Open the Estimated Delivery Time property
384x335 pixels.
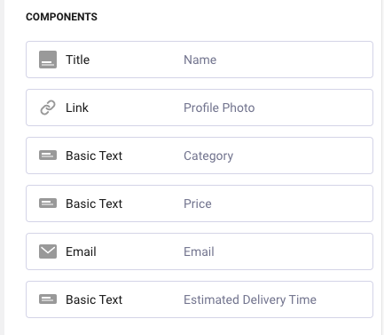pos(250,299)
